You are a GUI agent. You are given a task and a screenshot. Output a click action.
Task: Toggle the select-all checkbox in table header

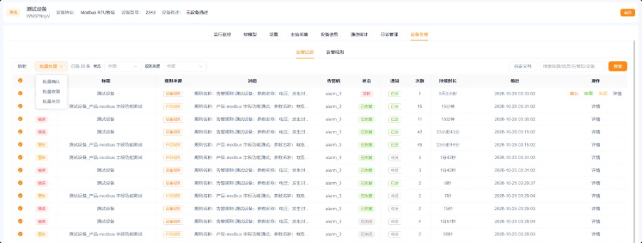[20, 81]
